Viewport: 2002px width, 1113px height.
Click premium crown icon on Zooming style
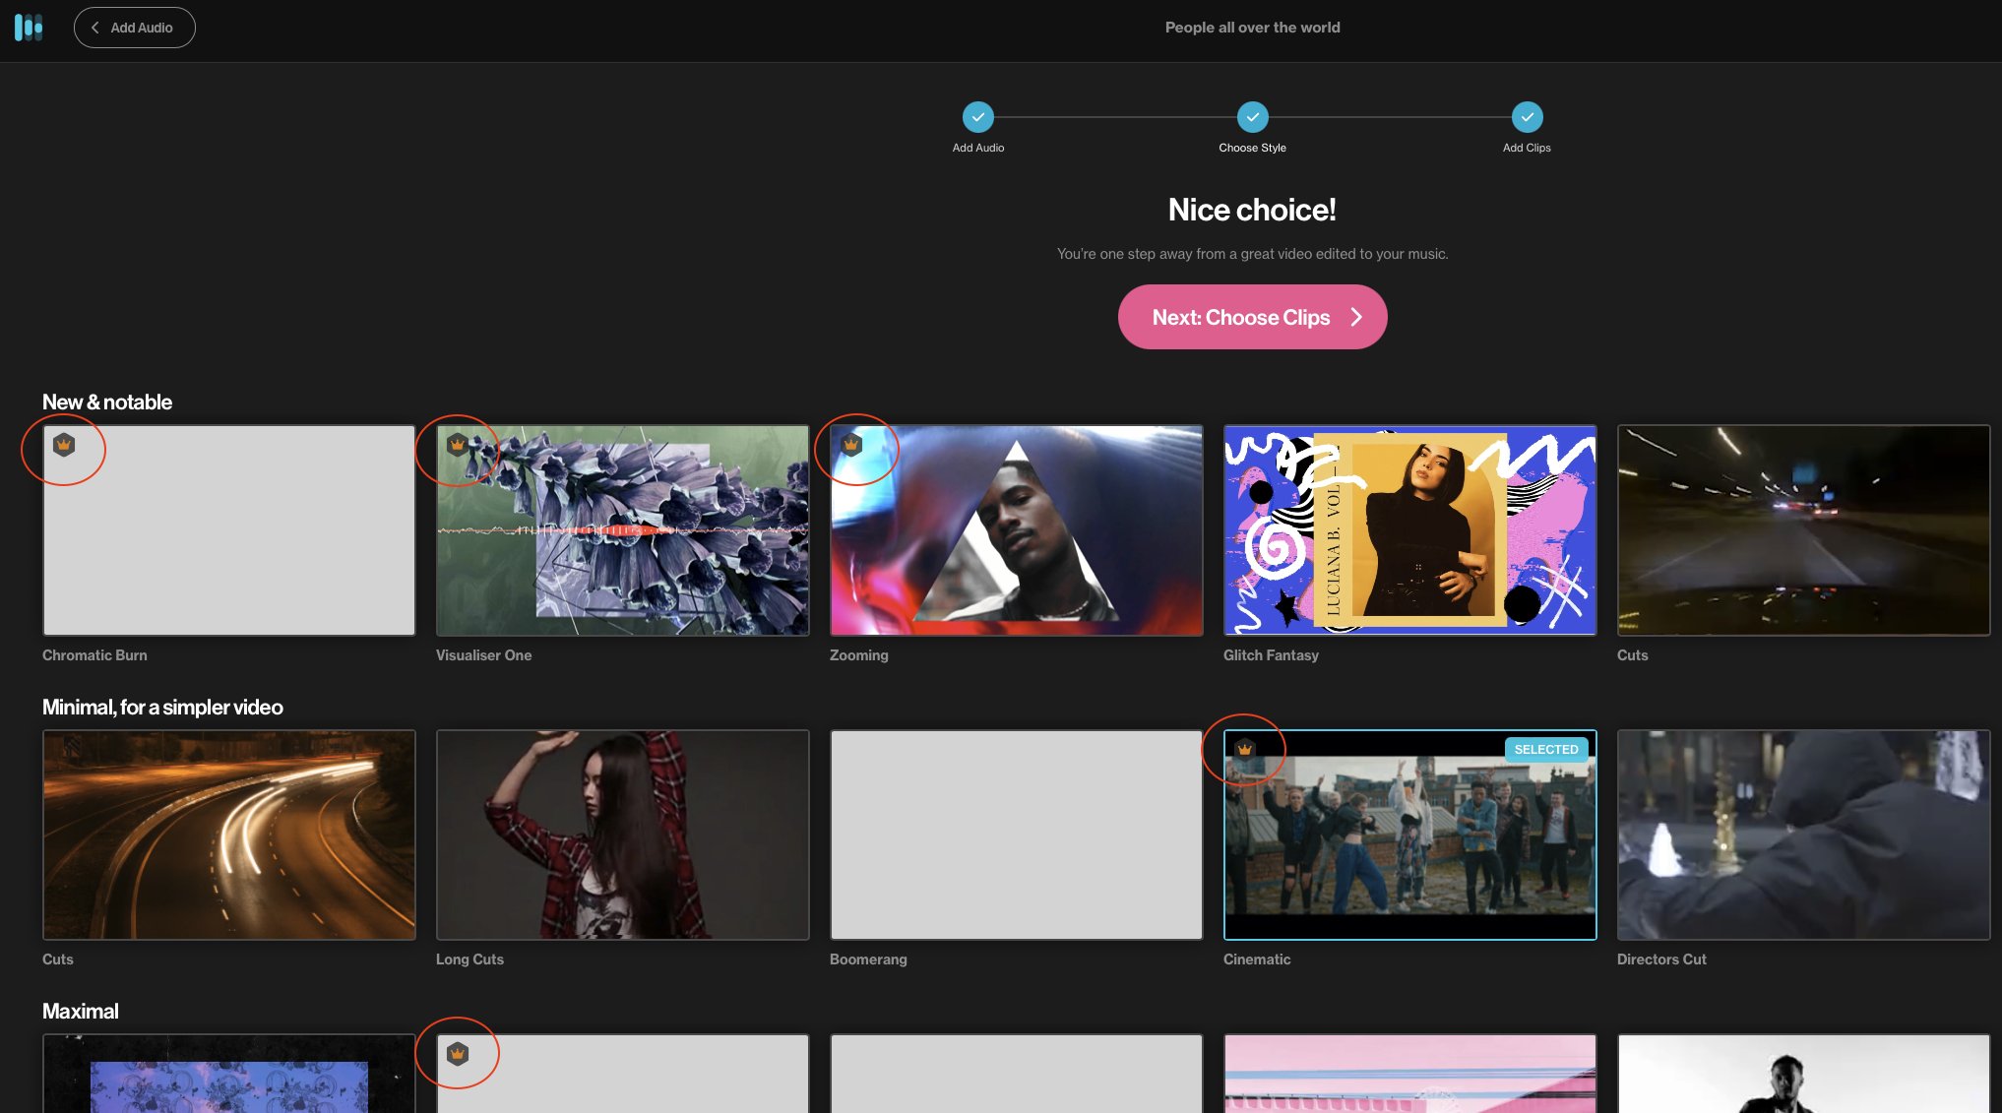(x=851, y=445)
